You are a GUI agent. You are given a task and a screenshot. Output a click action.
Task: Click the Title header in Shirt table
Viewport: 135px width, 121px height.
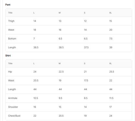(10, 63)
